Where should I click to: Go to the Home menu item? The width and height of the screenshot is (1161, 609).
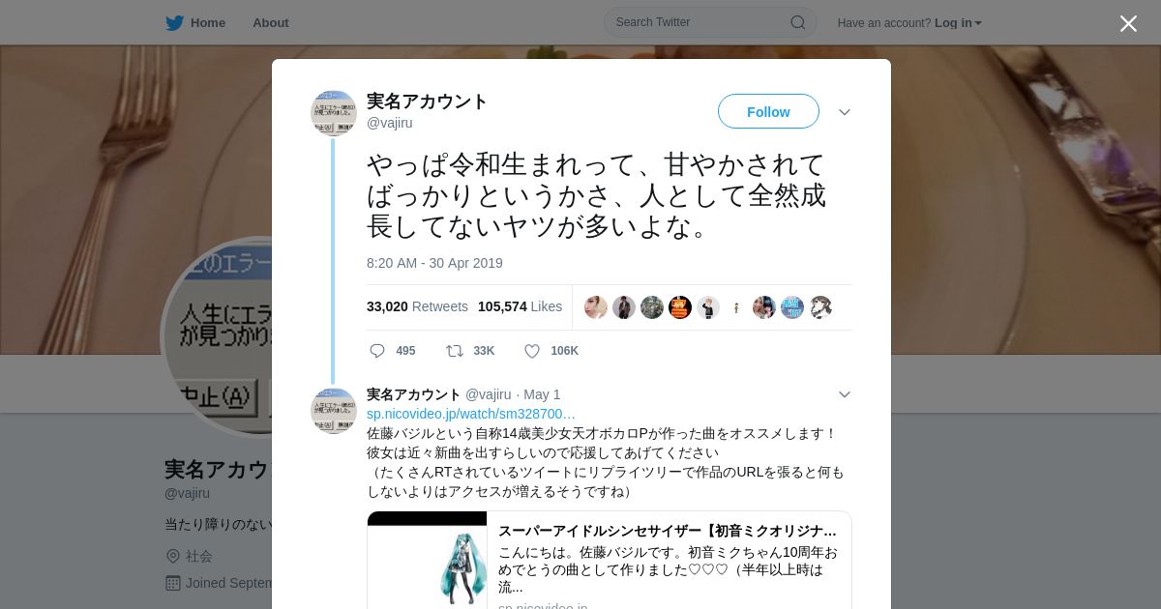[x=208, y=23]
